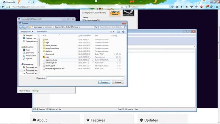Expand the path bar history dropdown
220x124 pixels.
tap(93, 27)
